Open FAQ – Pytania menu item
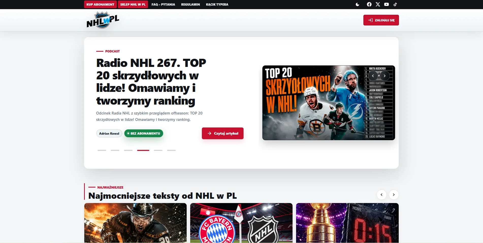This screenshot has width=483, height=243. pyautogui.click(x=163, y=5)
